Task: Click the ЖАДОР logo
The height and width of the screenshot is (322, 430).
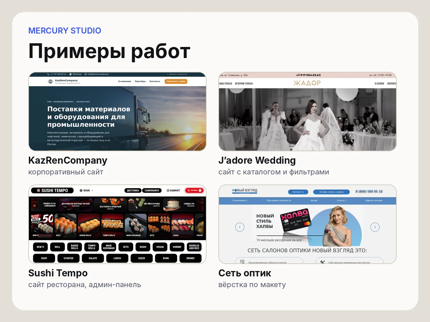Action: pyautogui.click(x=307, y=83)
